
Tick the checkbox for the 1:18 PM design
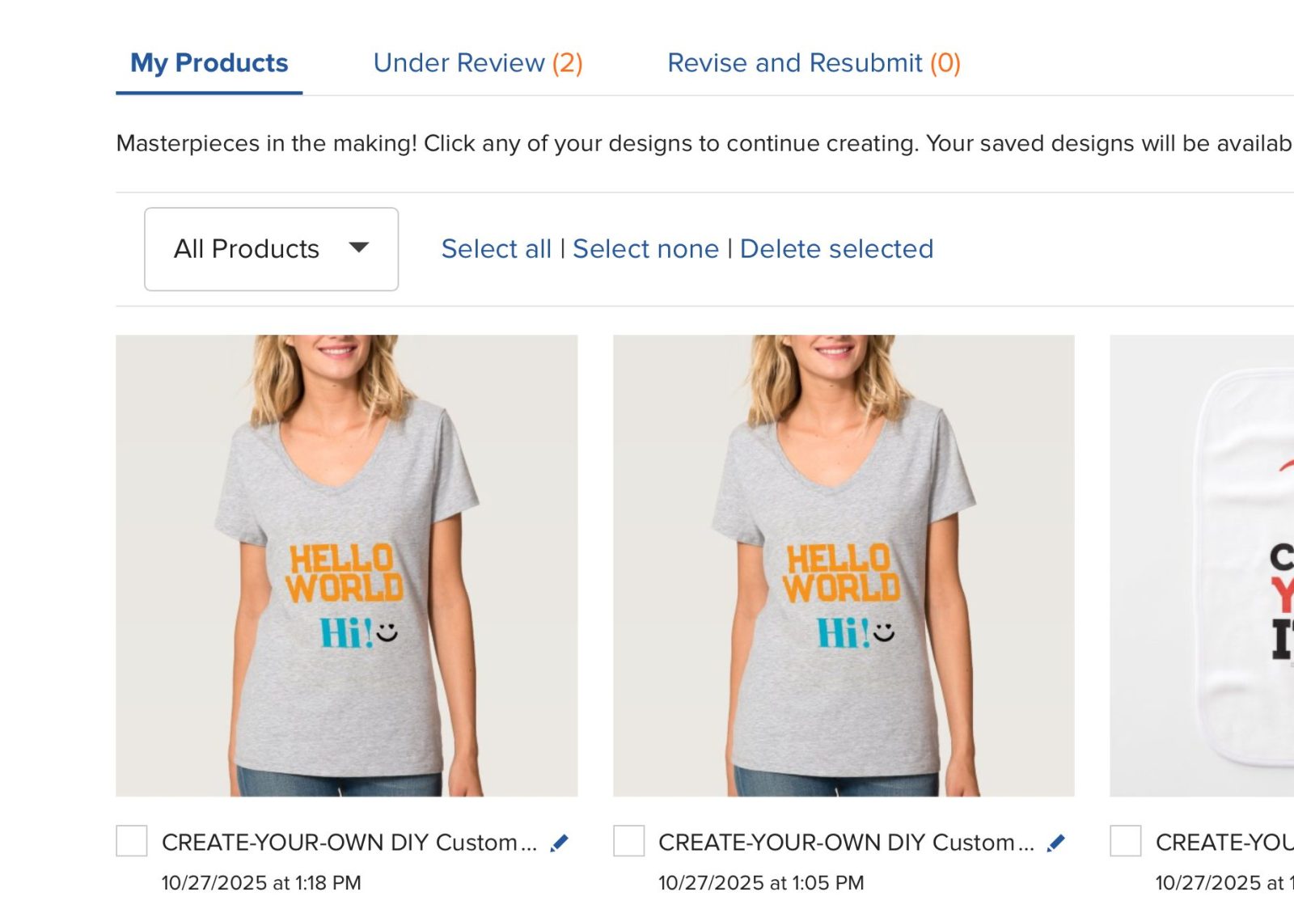click(x=132, y=841)
